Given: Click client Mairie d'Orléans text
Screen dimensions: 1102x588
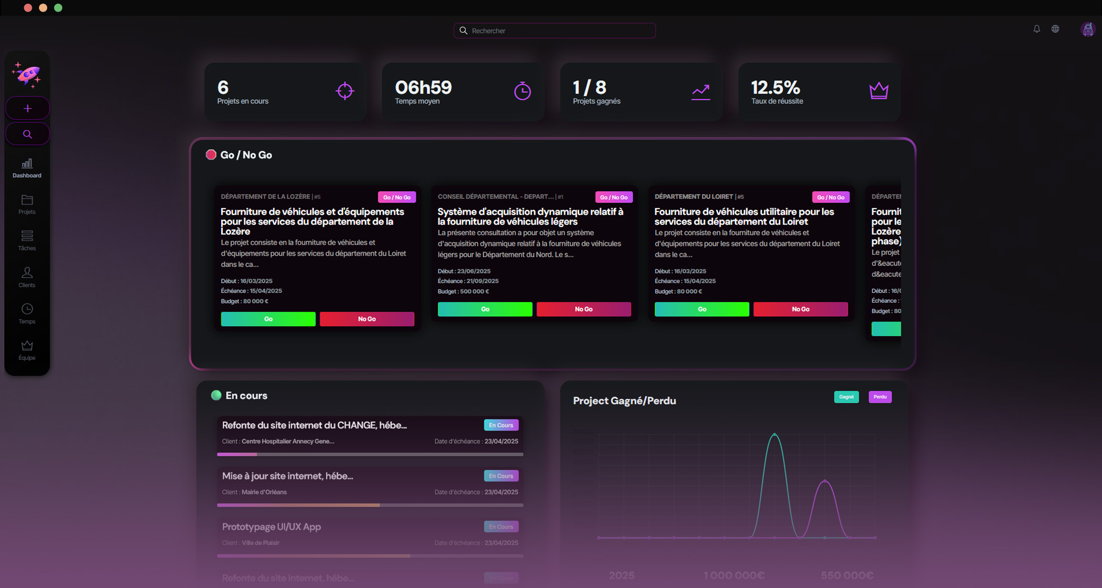Looking at the screenshot, I should click(x=264, y=492).
